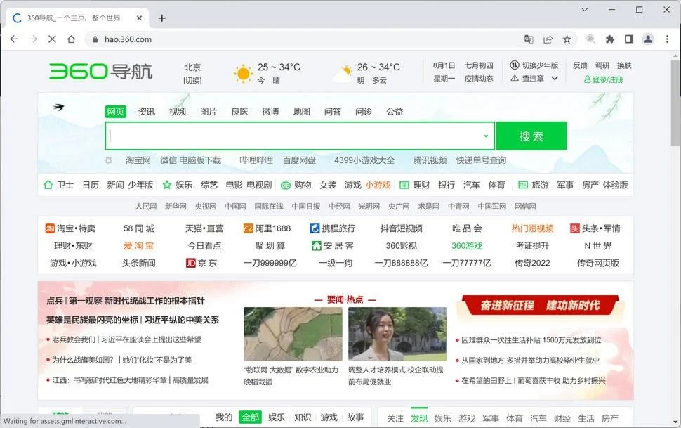
Task: Open the farmland aerial news thumbnail
Action: coord(293,334)
